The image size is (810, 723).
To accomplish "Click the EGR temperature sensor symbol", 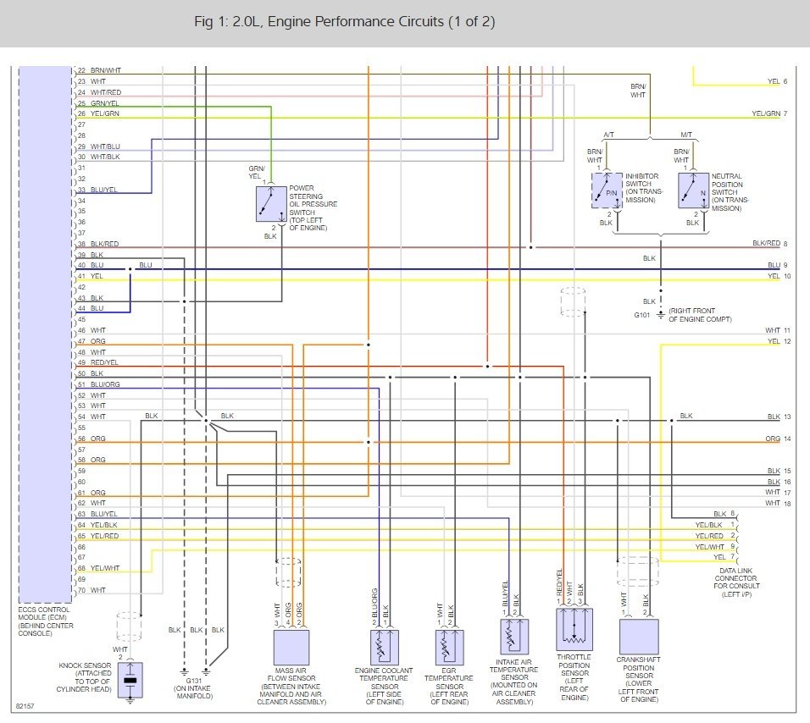I will tap(449, 647).
